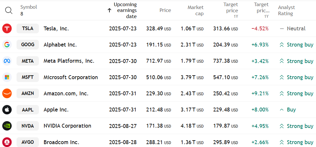The image size is (316, 147).
Task: Click the Tesla logo icon
Action: (x=7, y=28)
